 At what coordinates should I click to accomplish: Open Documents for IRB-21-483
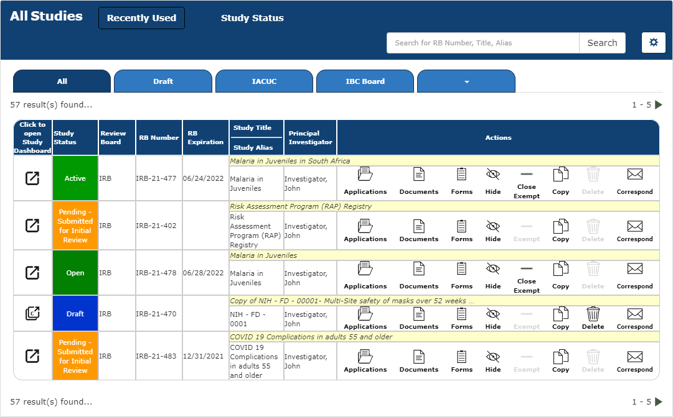[419, 361]
